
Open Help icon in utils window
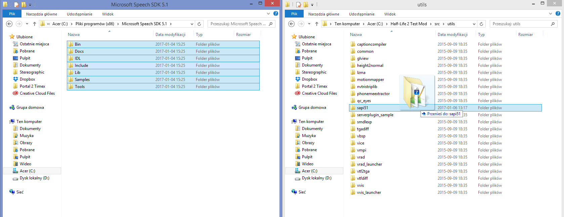(x=558, y=14)
